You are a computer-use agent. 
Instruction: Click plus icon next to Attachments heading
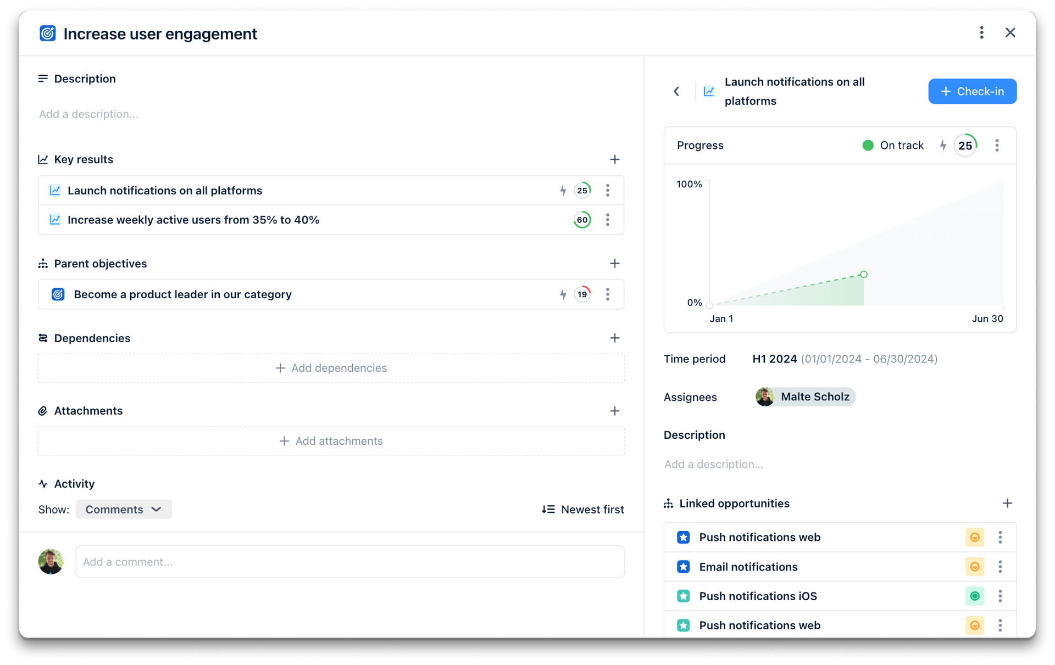tap(614, 411)
